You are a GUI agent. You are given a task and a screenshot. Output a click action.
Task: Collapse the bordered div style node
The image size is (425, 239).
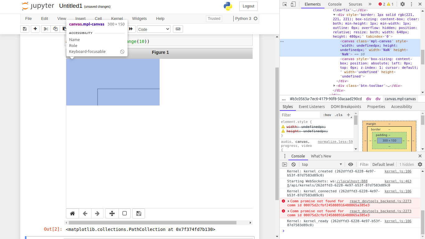click(x=334, y=15)
